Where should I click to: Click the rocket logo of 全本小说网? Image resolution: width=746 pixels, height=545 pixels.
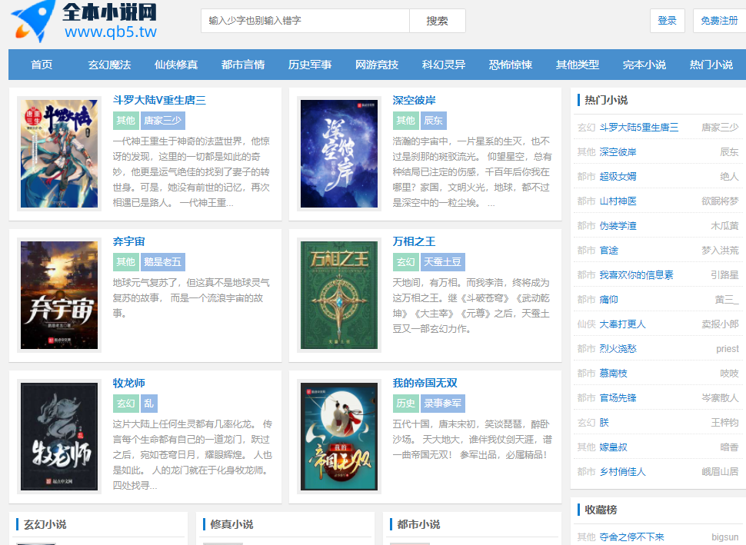pos(33,20)
